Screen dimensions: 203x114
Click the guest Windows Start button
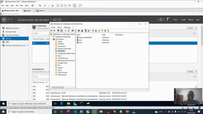(3, 104)
